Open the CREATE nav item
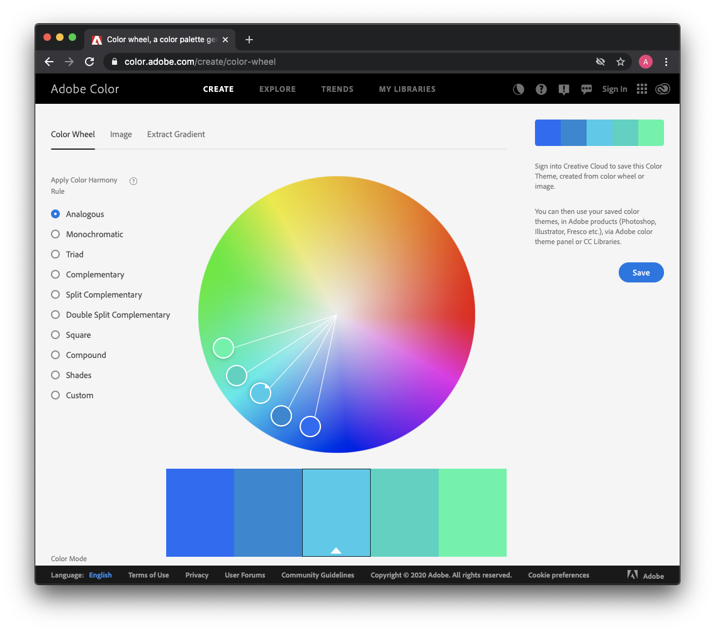Screen dimensions: 715x631 tap(218, 89)
